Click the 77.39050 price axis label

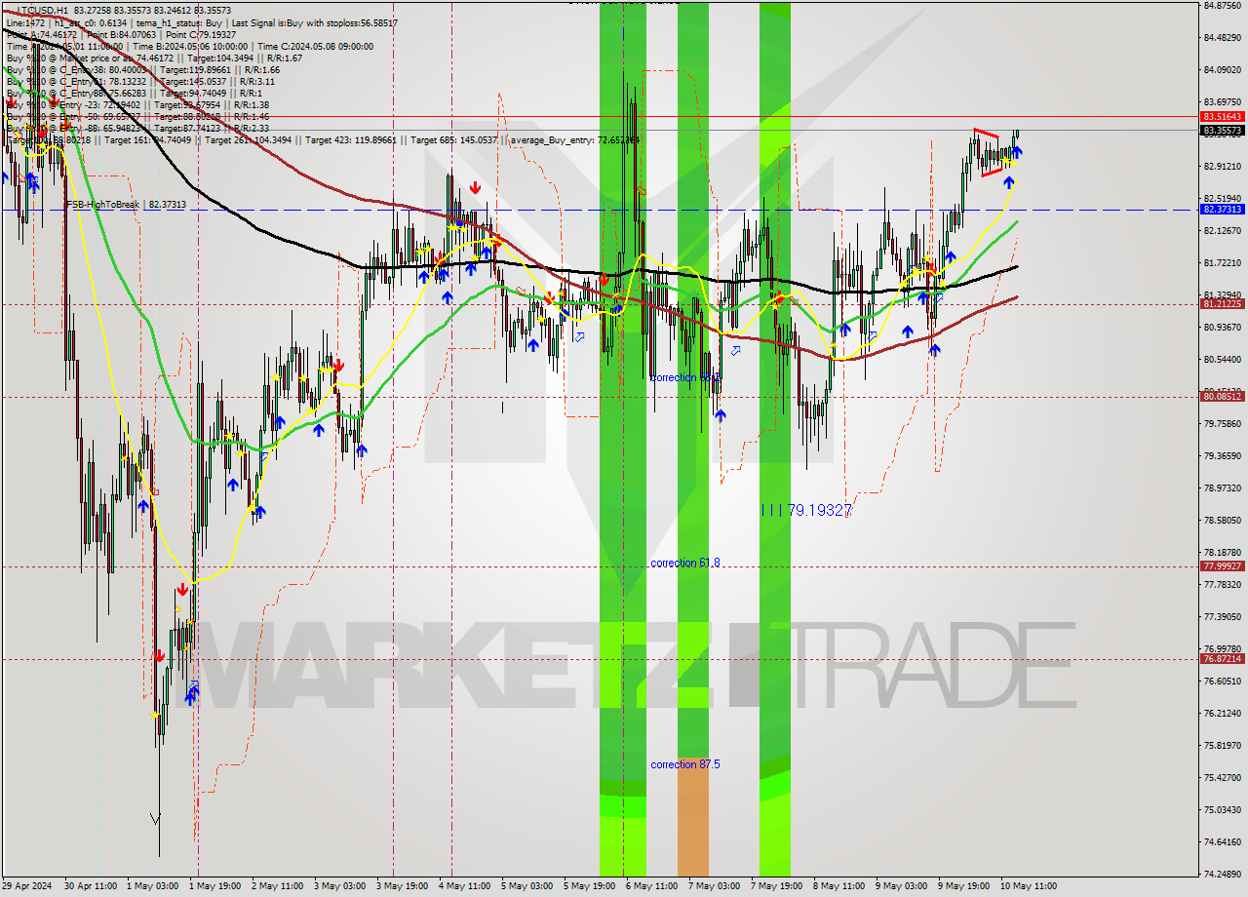pos(1223,616)
